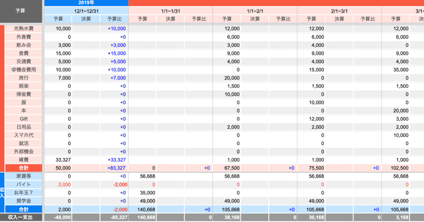Select the @機会費用 category label
Image resolution: width=424 pixels, height=222 pixels.
pyautogui.click(x=24, y=70)
